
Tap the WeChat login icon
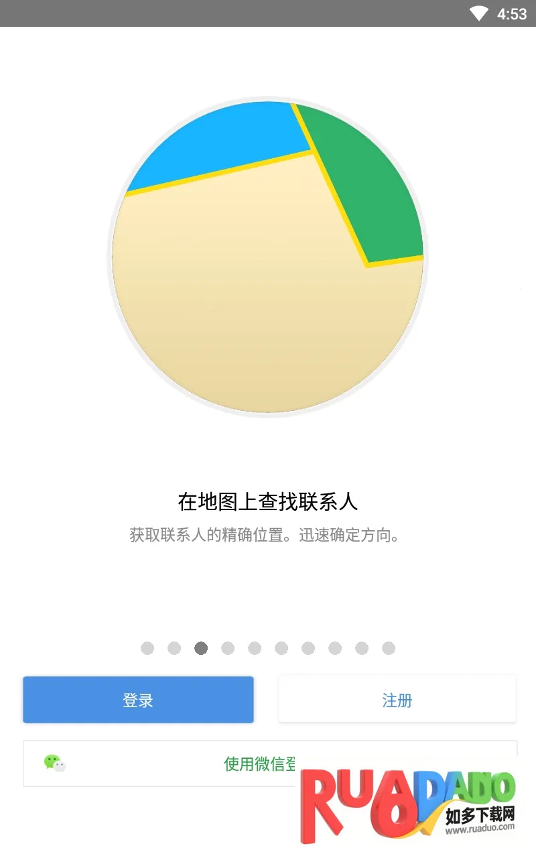(55, 763)
